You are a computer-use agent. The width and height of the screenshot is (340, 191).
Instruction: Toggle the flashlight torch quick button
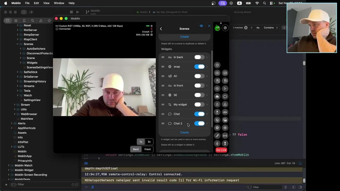pos(225,144)
